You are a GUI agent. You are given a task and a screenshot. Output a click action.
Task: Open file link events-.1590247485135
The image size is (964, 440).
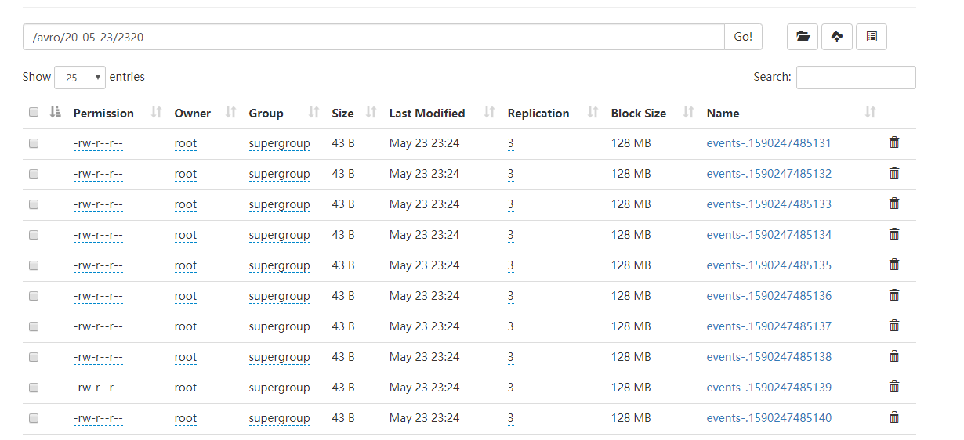click(x=769, y=265)
